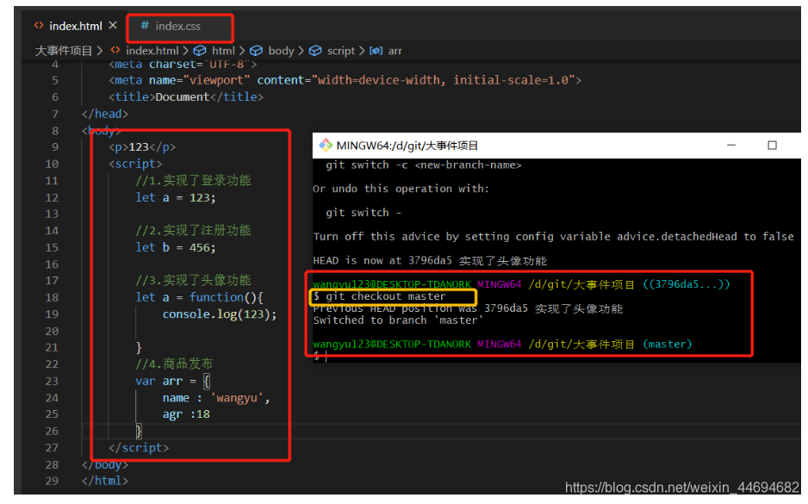This screenshot has height=504, width=808.
Task: Click the comment //3.实现了头像功能
Action: (x=193, y=280)
